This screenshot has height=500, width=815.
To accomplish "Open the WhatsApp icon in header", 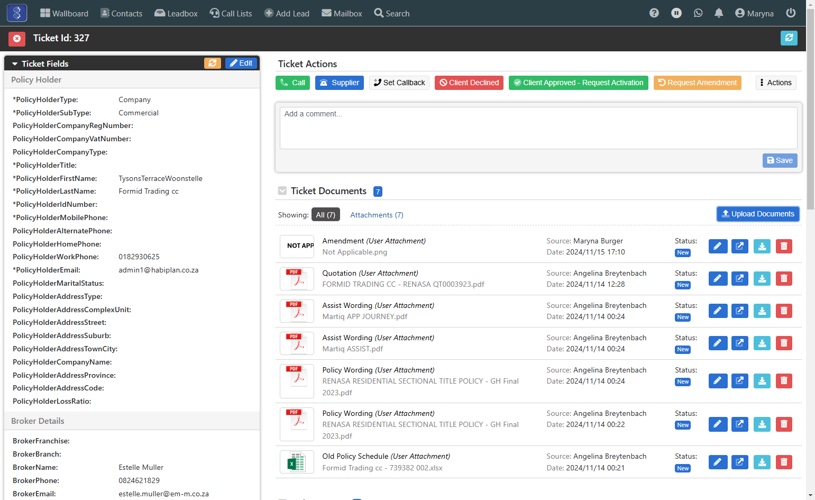I will (x=698, y=13).
